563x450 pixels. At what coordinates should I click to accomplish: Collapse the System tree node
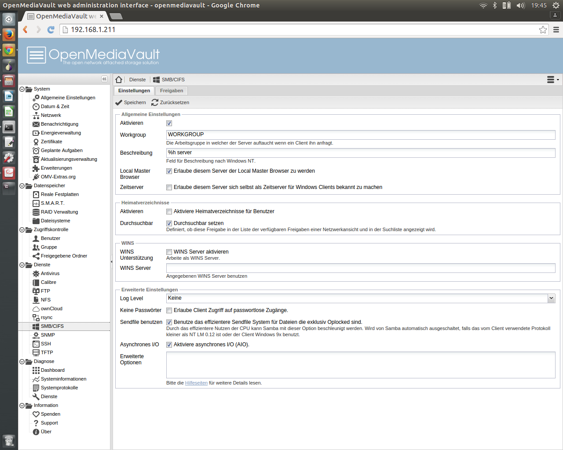22,89
